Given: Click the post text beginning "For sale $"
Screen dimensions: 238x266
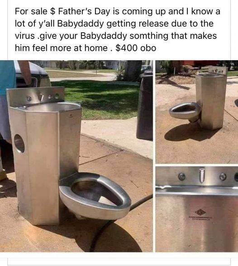Looking at the screenshot, I should [x=117, y=30].
